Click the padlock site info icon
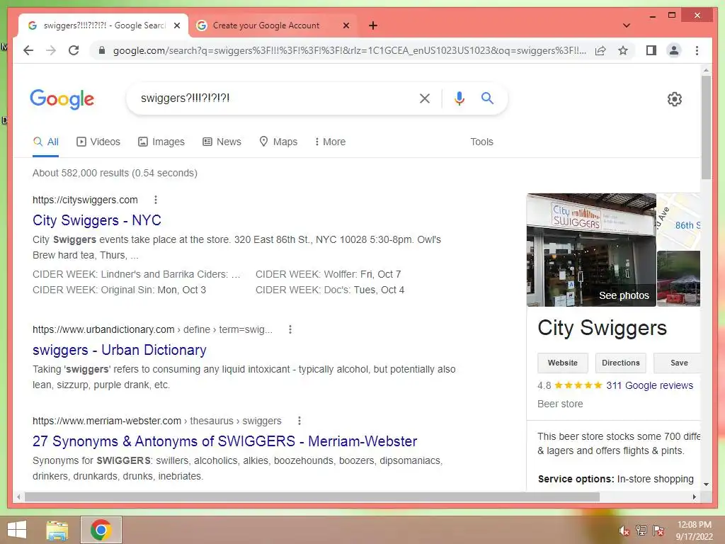This screenshot has height=544, width=725. tap(102, 50)
